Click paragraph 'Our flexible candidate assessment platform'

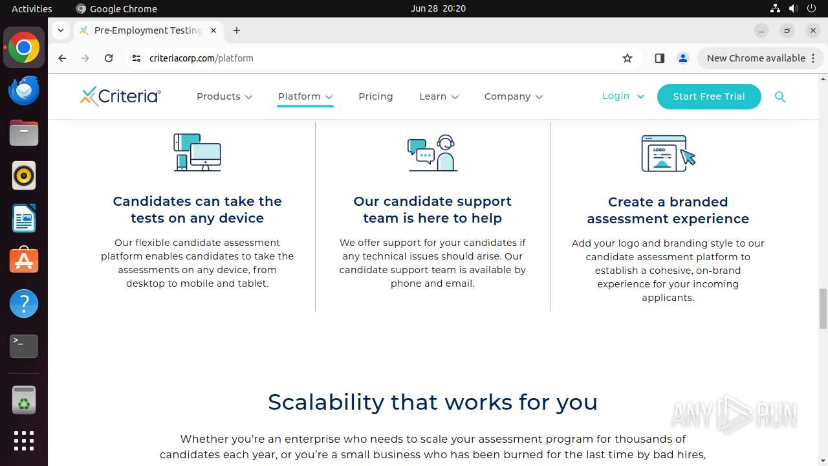197,263
